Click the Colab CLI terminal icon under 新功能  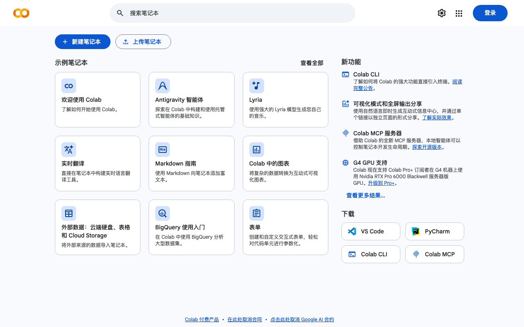click(346, 74)
